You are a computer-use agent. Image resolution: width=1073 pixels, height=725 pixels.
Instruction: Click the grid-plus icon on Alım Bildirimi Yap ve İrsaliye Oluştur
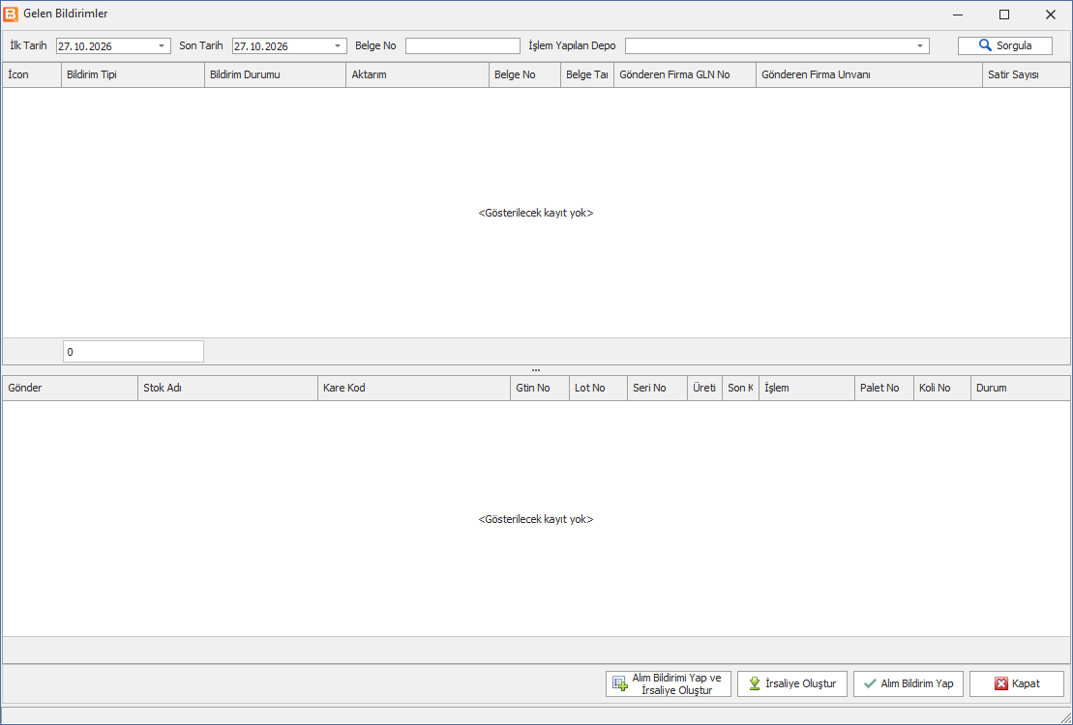click(620, 683)
